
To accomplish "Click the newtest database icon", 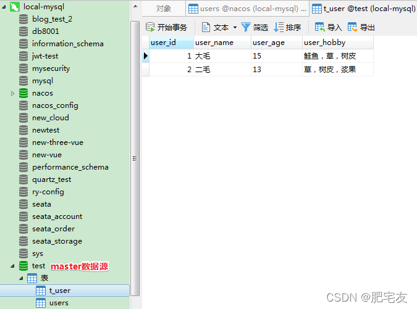I will [x=23, y=130].
